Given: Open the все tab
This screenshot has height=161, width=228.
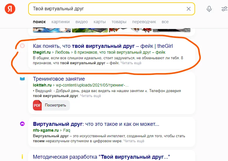Looking at the screenshot, I should (165, 22).
